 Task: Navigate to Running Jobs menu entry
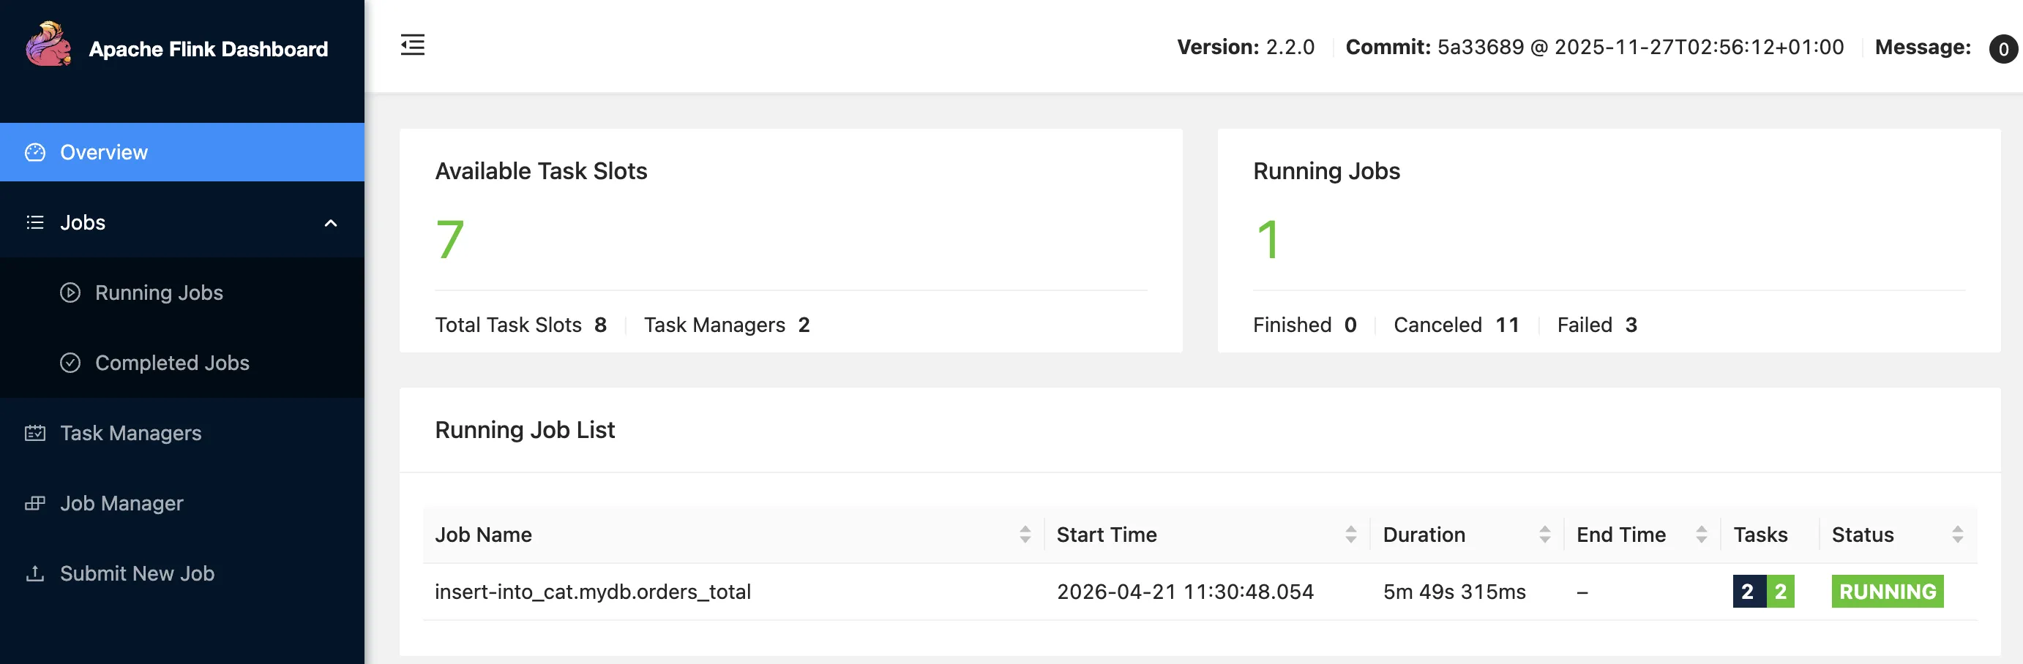(x=159, y=292)
